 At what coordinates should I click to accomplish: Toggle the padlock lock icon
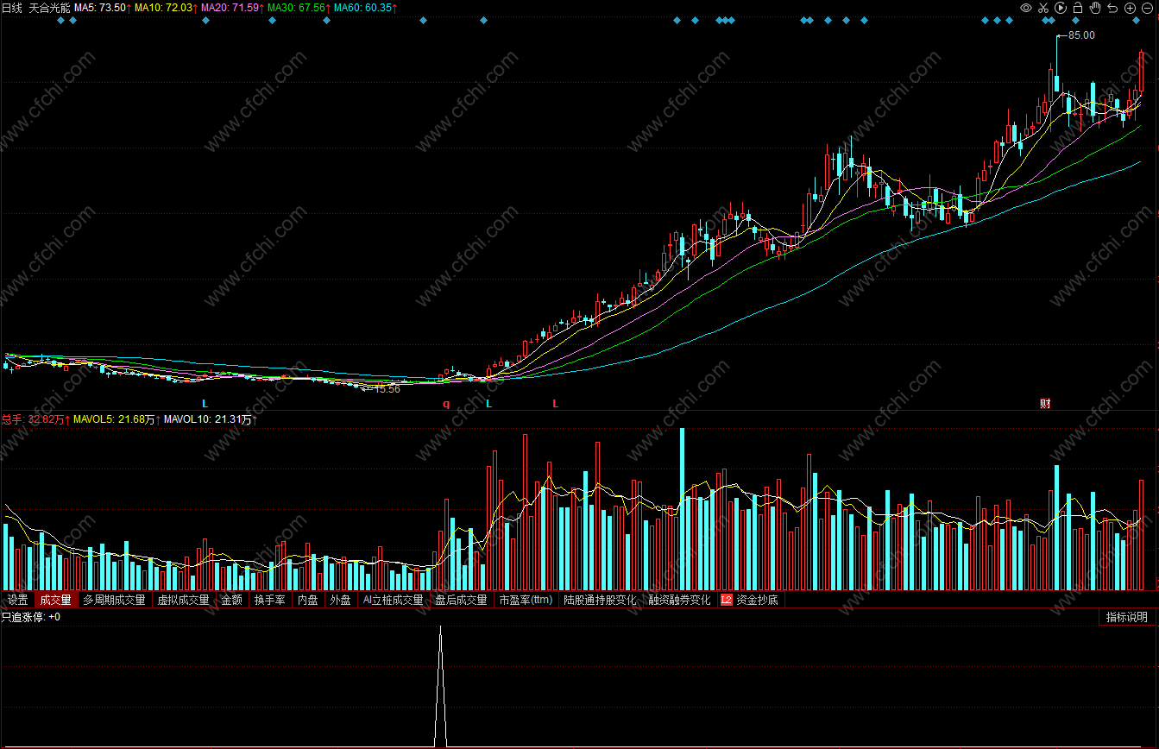(x=1078, y=8)
